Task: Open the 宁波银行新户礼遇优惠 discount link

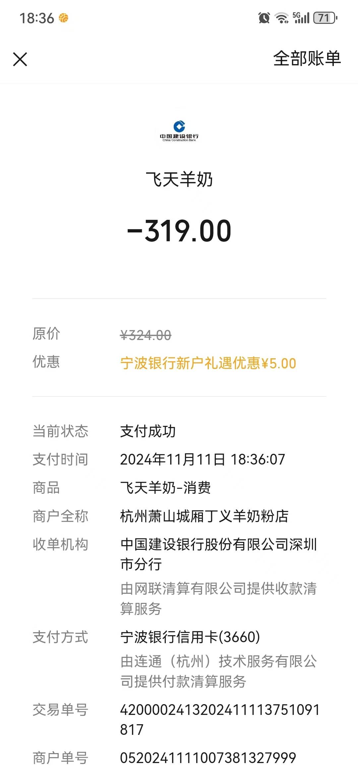Action: pyautogui.click(x=208, y=363)
